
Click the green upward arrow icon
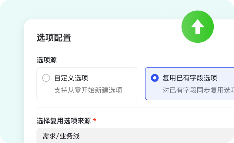tap(197, 27)
